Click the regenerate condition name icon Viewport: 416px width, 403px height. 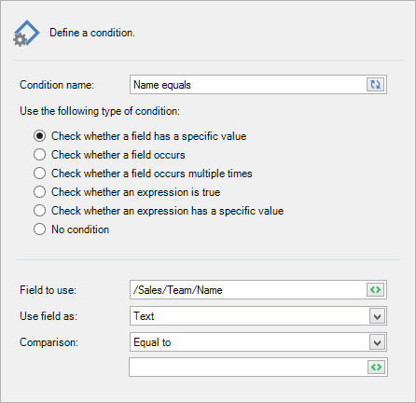375,84
